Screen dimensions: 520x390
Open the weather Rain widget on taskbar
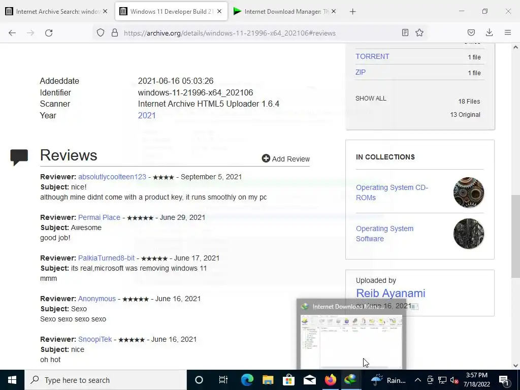(x=388, y=380)
